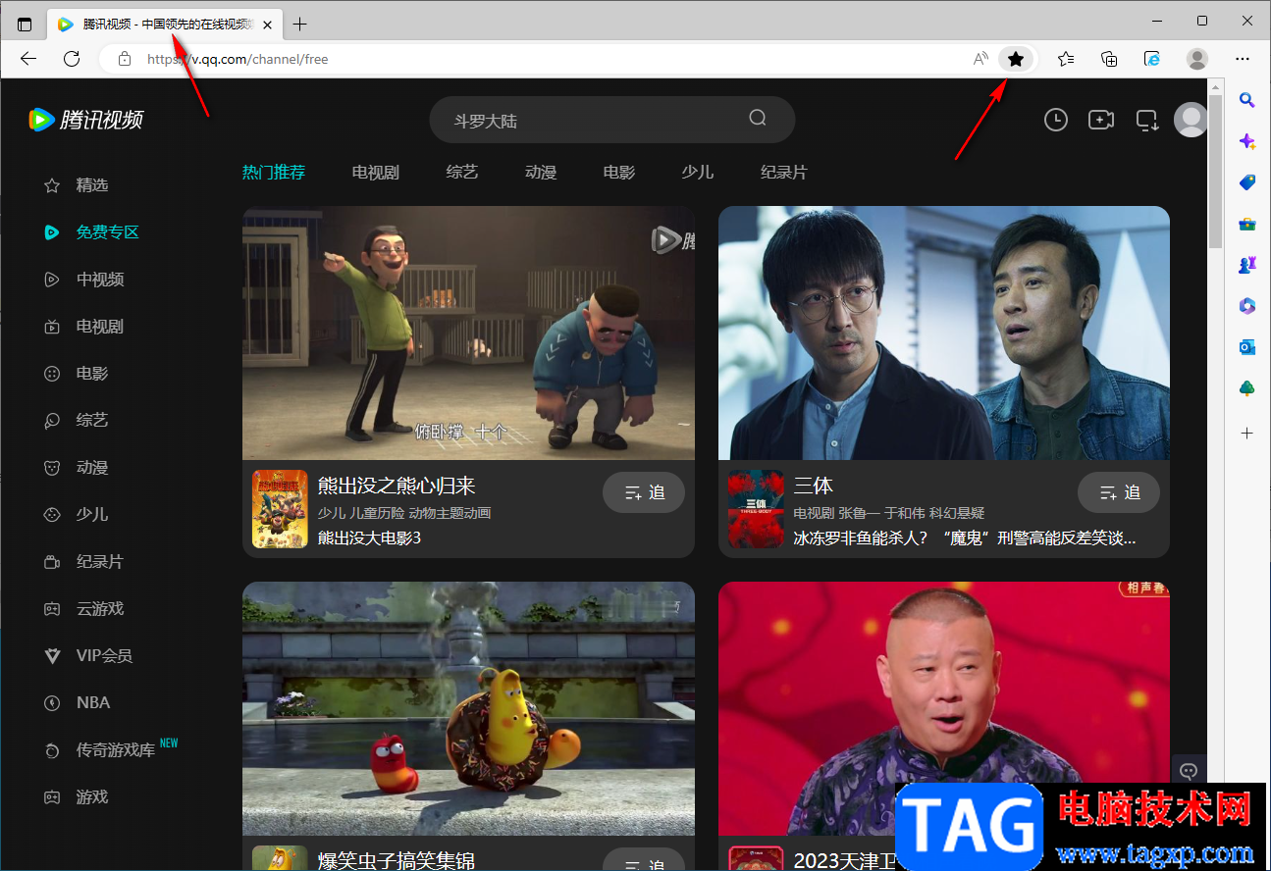Open the 爆笑虫子搞笑集锦 video thumbnail
This screenshot has height=871, width=1271.
468,708
